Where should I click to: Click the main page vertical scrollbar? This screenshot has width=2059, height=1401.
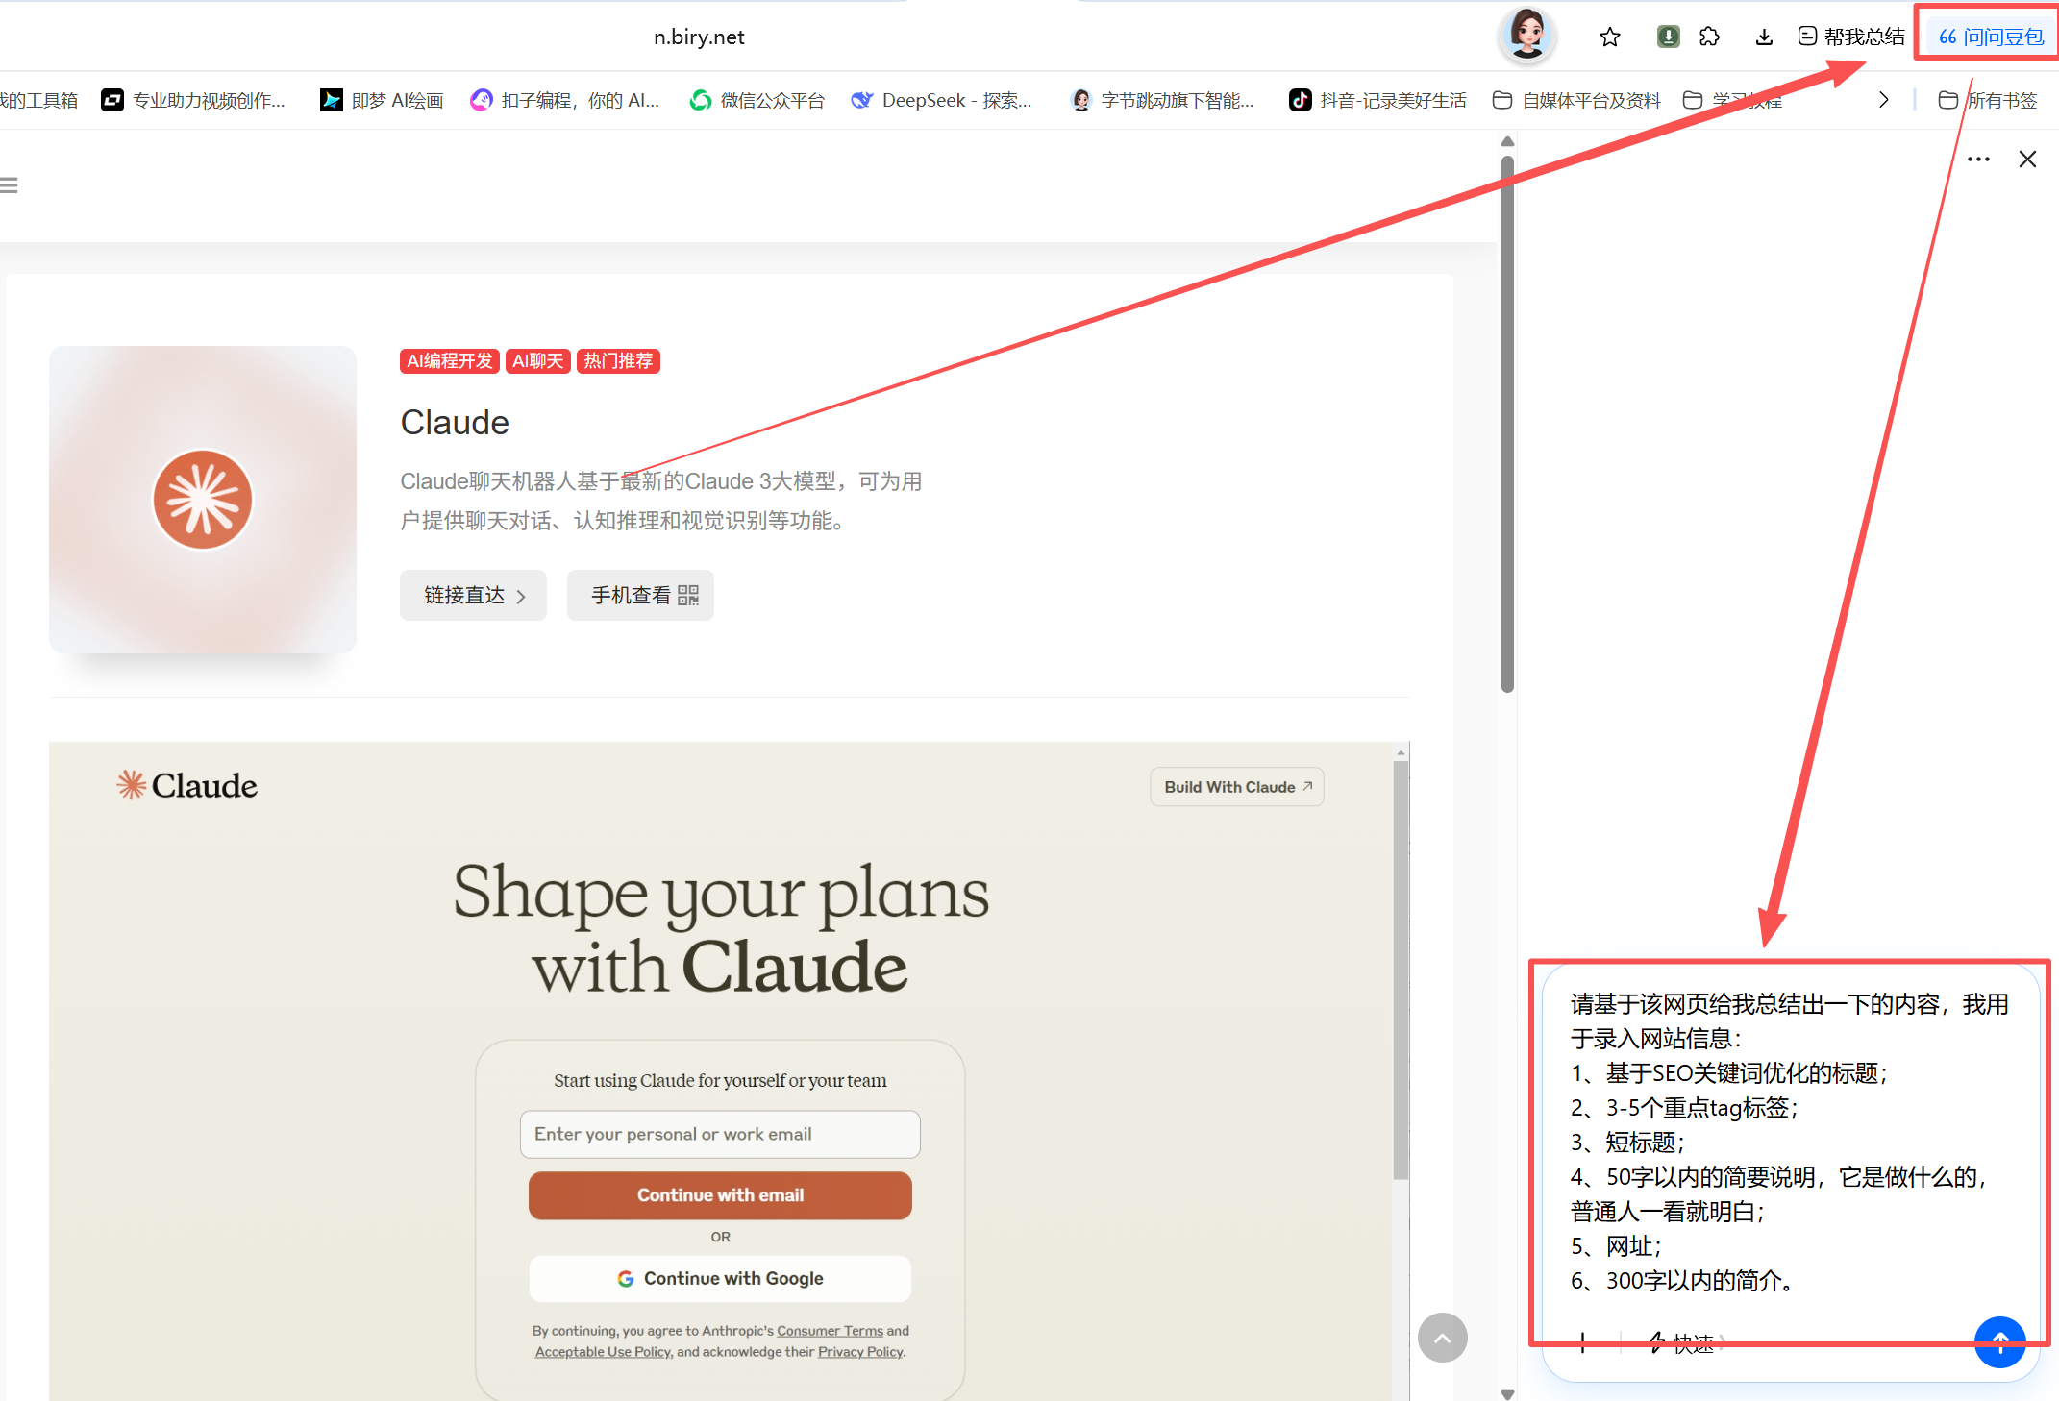point(1507,423)
